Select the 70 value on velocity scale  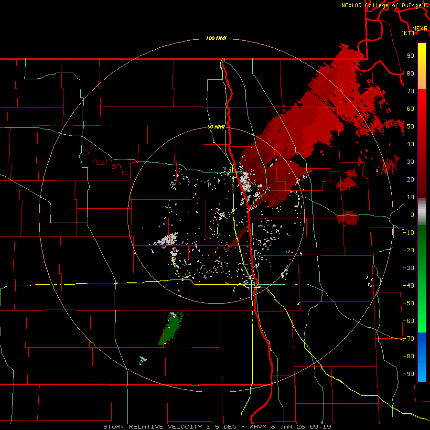[410, 91]
